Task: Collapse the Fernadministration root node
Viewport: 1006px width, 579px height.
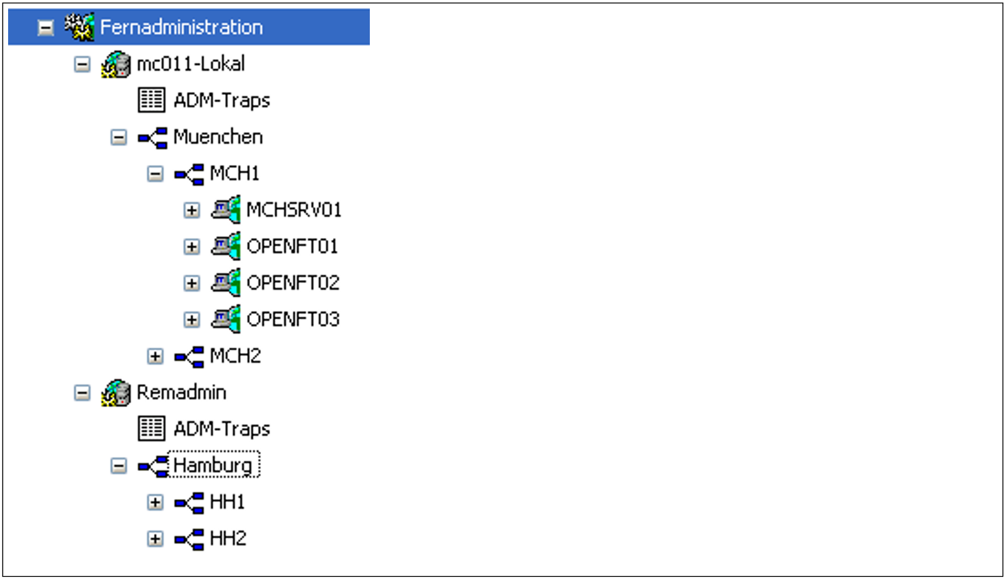Action: click(x=46, y=27)
